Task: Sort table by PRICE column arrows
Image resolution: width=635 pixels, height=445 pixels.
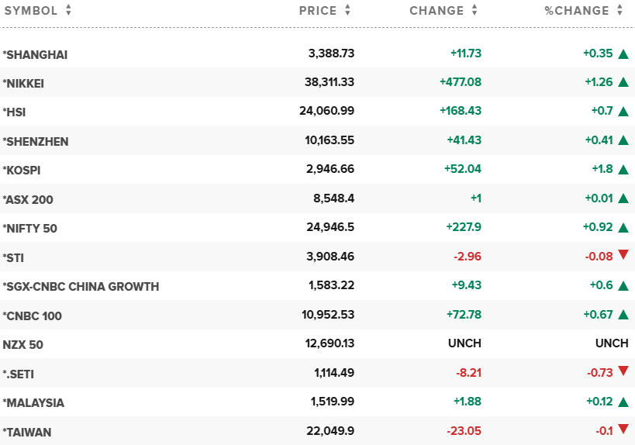Action: [x=347, y=11]
